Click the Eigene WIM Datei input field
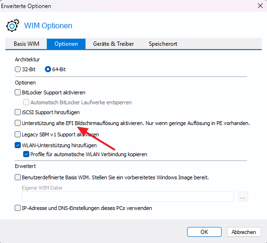 click(x=128, y=197)
